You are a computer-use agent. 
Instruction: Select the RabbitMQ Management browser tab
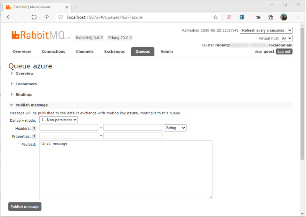pyautogui.click(x=37, y=7)
